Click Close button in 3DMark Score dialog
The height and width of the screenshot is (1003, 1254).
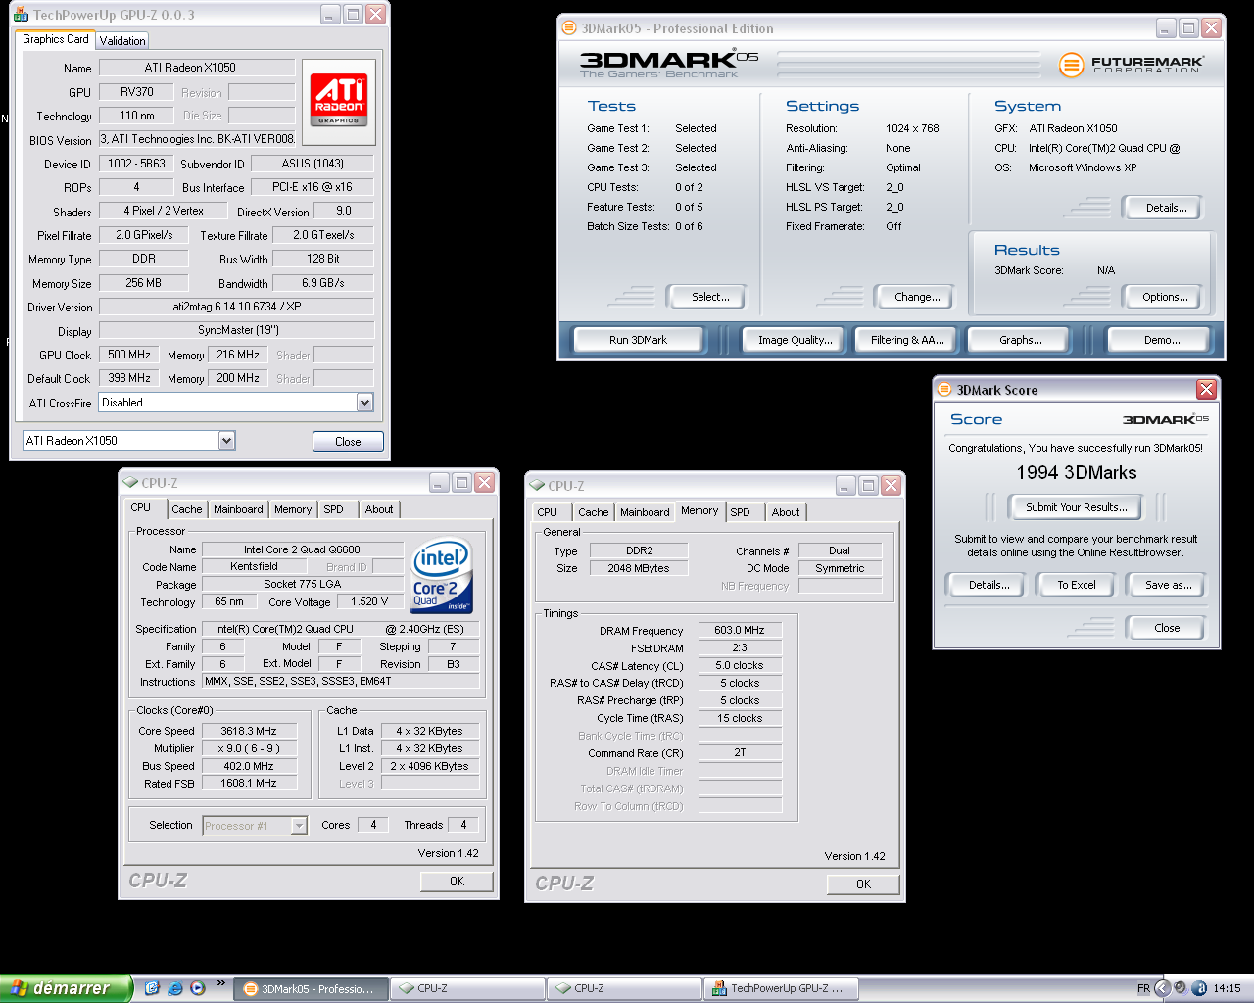pyautogui.click(x=1166, y=628)
